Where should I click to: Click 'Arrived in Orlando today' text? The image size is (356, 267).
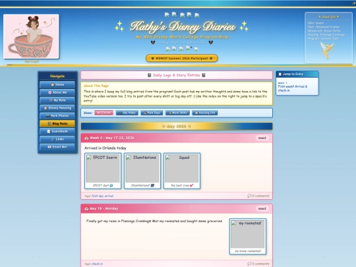click(105, 148)
